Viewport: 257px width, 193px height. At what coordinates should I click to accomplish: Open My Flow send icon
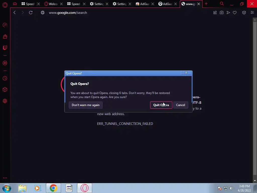point(228,13)
